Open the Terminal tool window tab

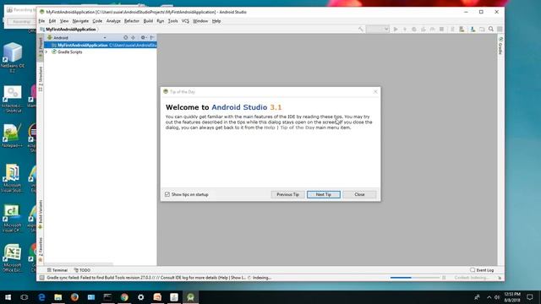[x=57, y=270]
